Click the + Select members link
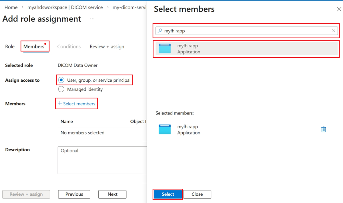This screenshot has height=203, width=343. (77, 104)
